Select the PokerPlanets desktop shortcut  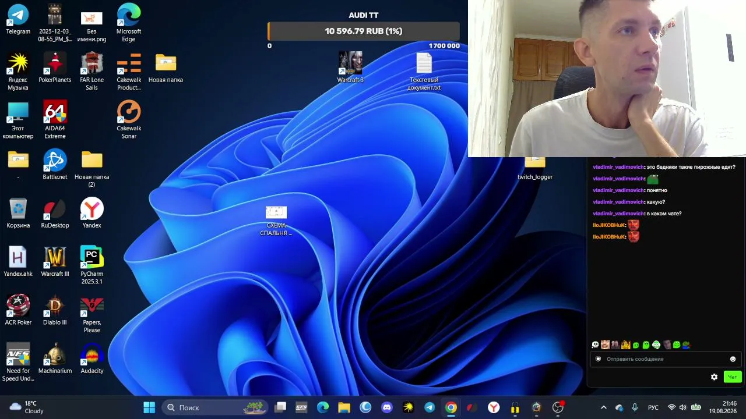55,68
